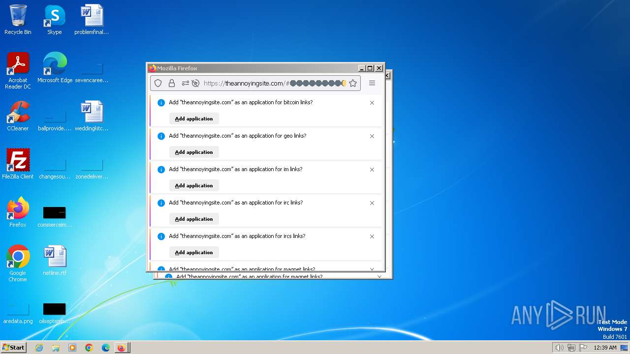Viewport: 630px width, 354px height.
Task: Click the info icon on geo notification
Action: [x=161, y=136]
